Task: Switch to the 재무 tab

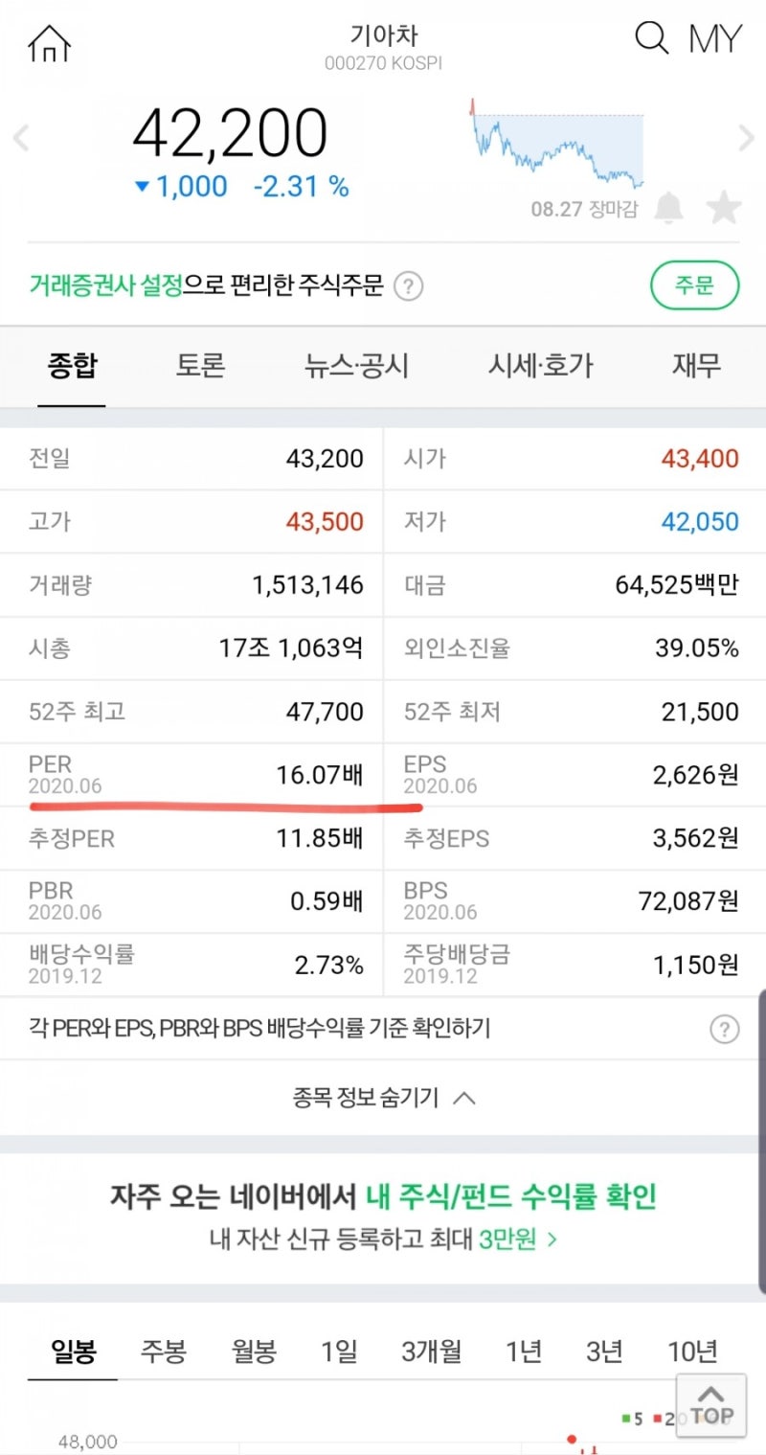Action: pos(696,367)
